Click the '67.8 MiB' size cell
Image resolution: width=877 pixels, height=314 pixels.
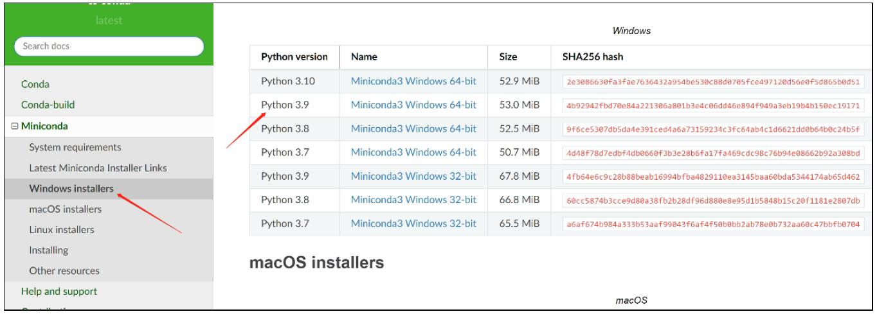[x=519, y=176]
